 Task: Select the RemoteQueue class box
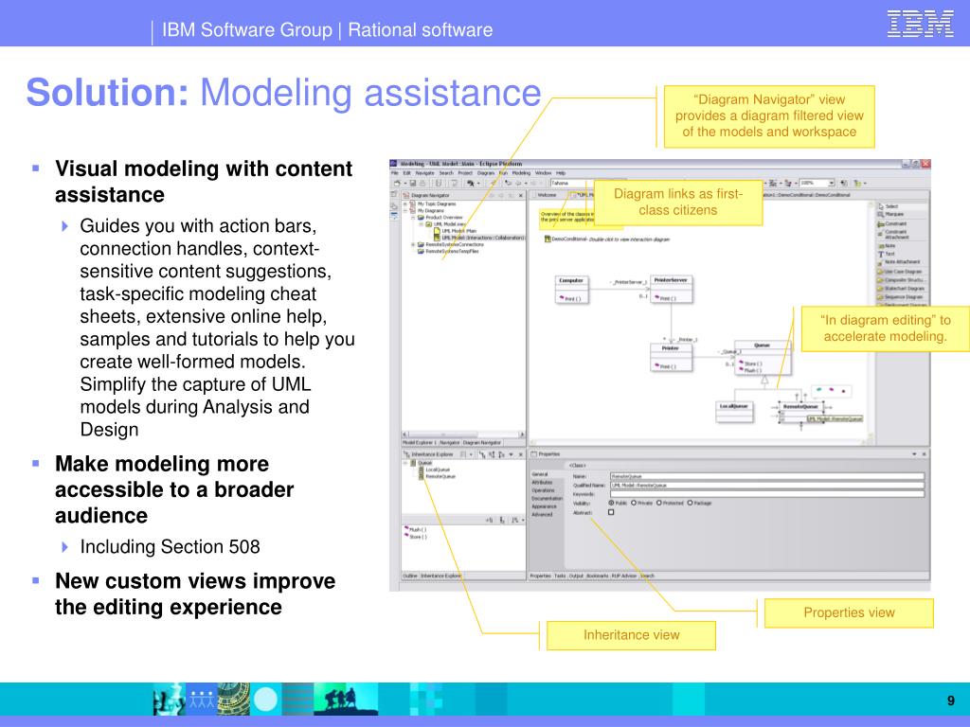[801, 413]
